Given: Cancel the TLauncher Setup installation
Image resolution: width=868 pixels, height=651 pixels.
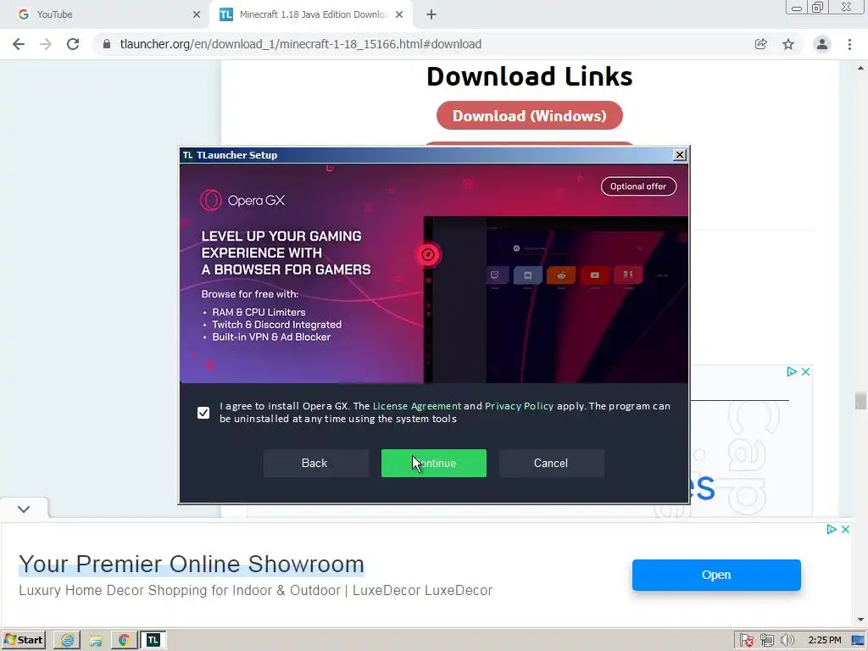Looking at the screenshot, I should [551, 463].
